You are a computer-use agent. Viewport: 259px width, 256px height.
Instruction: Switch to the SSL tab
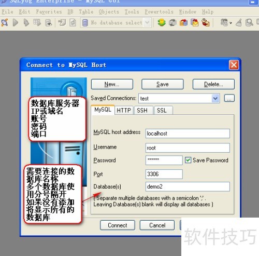[163, 110]
